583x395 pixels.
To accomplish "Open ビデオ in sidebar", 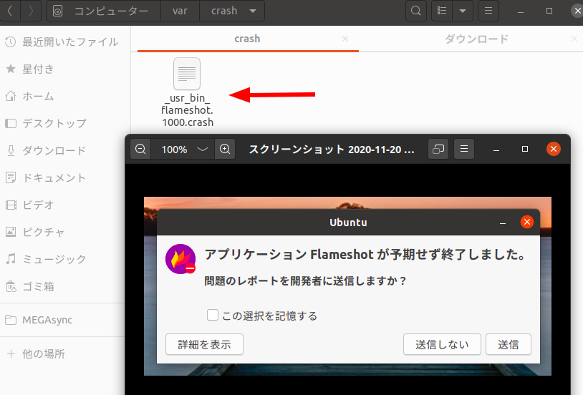I will (62, 205).
